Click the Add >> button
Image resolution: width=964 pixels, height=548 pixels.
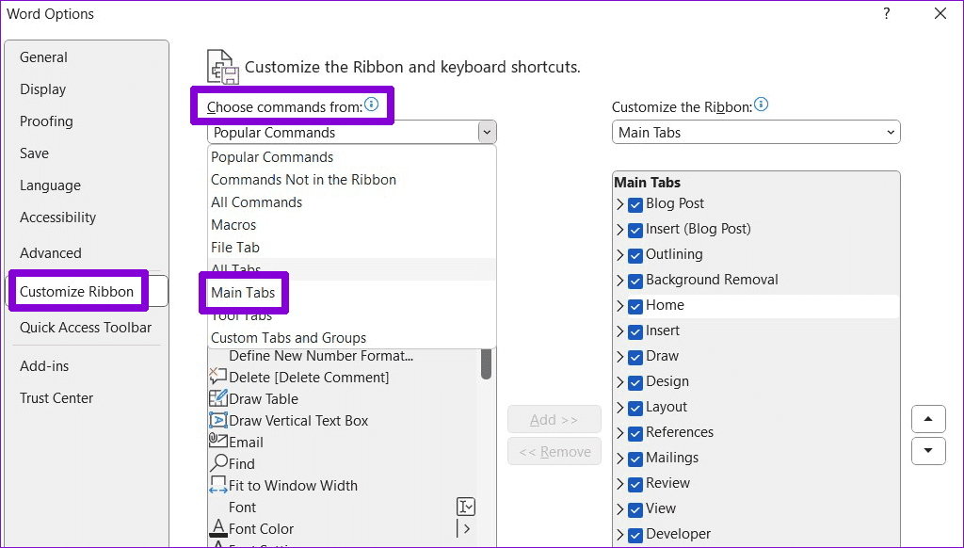(x=554, y=419)
